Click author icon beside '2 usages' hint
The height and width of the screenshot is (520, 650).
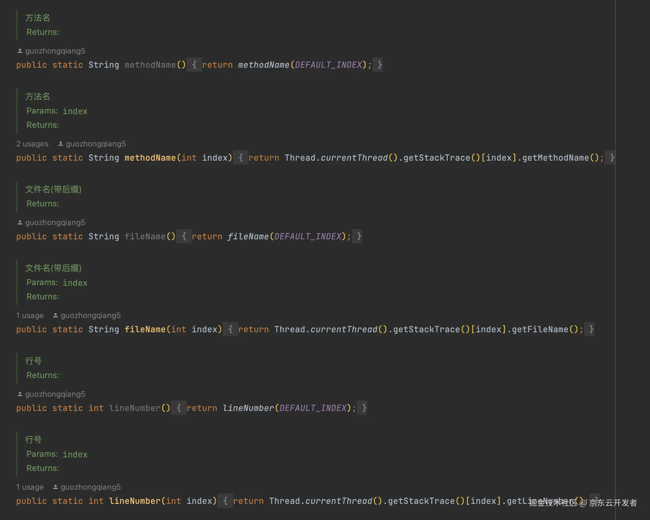coord(60,144)
